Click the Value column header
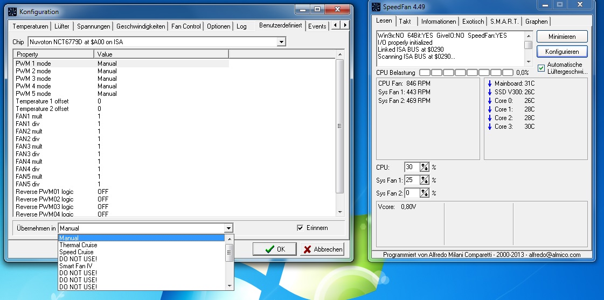604x300 pixels. pos(161,54)
